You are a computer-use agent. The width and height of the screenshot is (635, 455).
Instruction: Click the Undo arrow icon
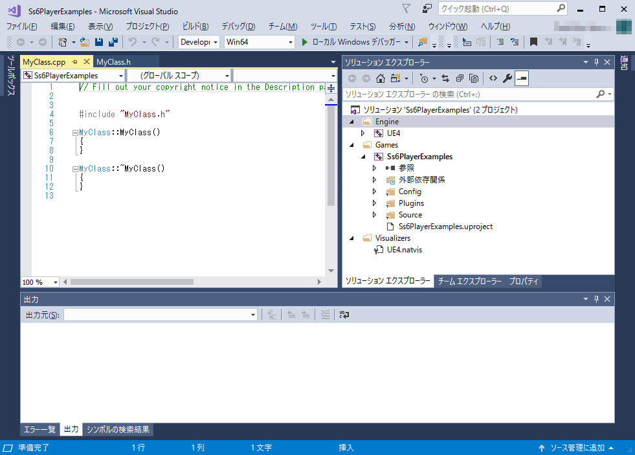tap(133, 41)
